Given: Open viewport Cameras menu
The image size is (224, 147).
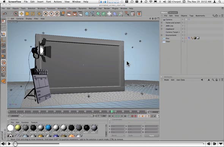Looking at the screenshot, I should point(20,19).
